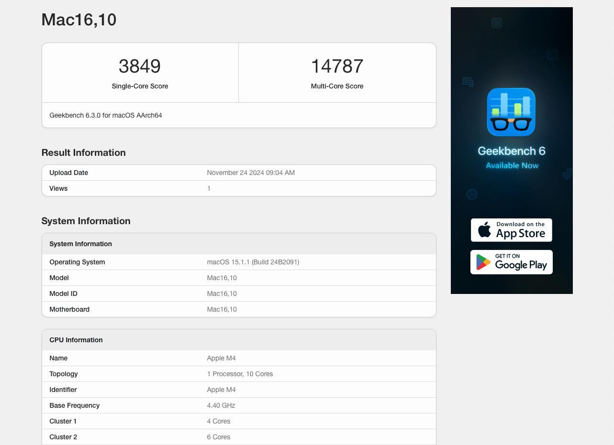Click the System Information table header
The image size is (614, 445).
tap(239, 244)
